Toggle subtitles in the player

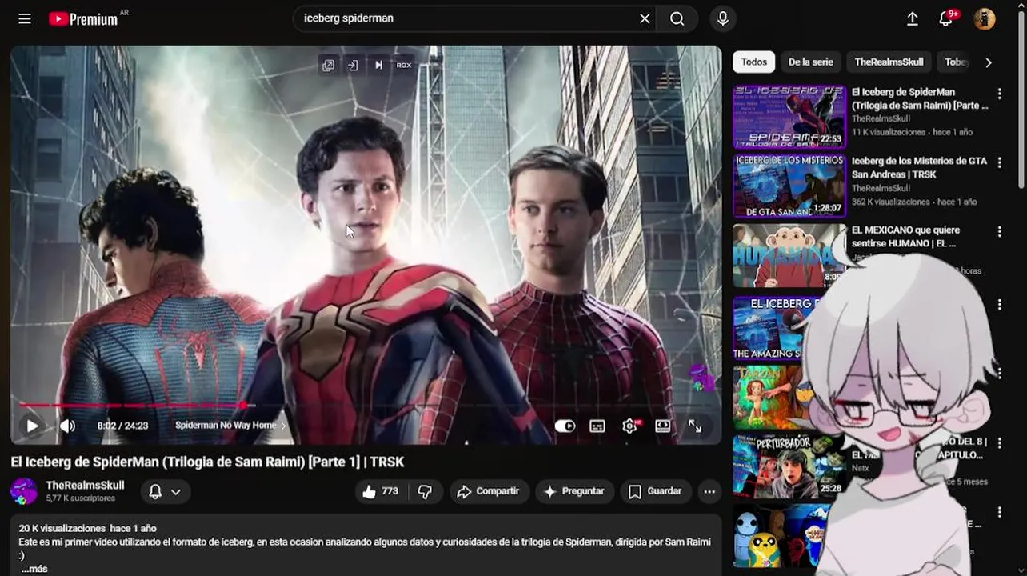tap(597, 426)
